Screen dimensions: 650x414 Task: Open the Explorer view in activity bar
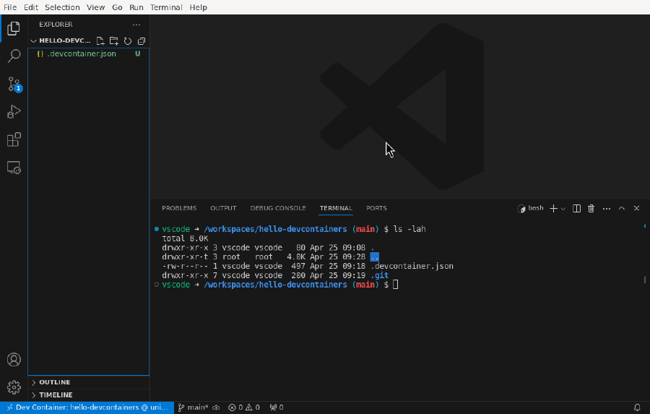[x=14, y=28]
